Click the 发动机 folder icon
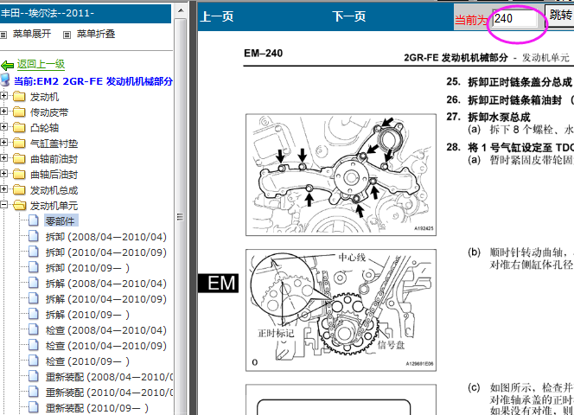Viewport: 574px width, 415px height. (x=19, y=97)
